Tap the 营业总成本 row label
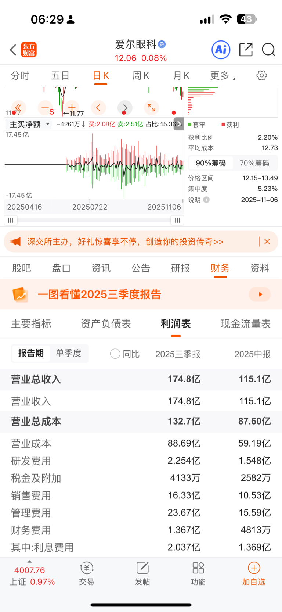This screenshot has height=612, width=282. tap(36, 422)
